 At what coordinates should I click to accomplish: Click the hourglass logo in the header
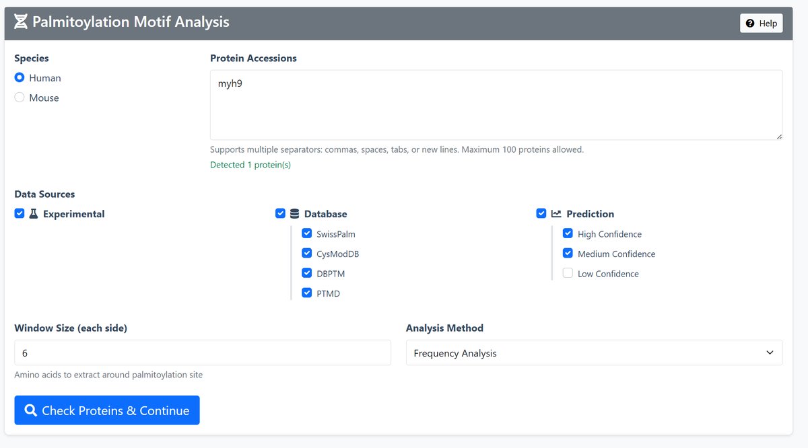point(21,21)
